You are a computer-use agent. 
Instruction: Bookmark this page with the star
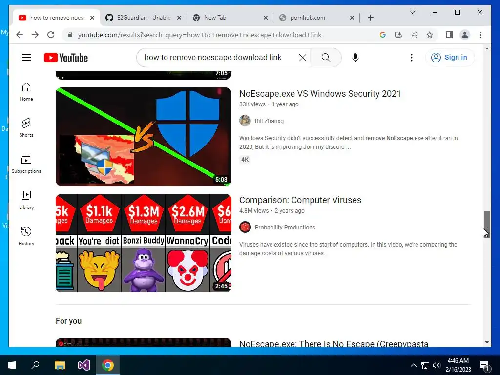click(430, 35)
